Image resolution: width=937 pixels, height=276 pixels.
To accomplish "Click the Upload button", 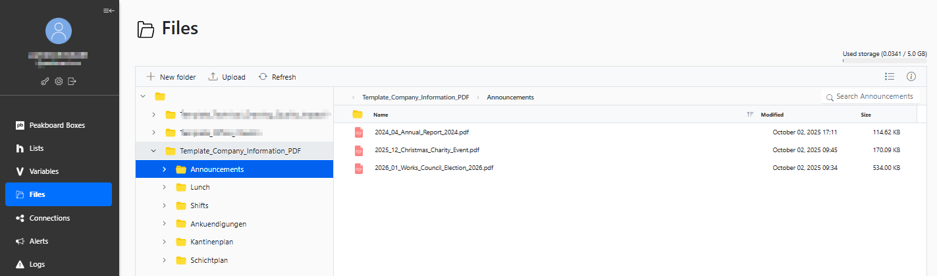I will pos(227,77).
